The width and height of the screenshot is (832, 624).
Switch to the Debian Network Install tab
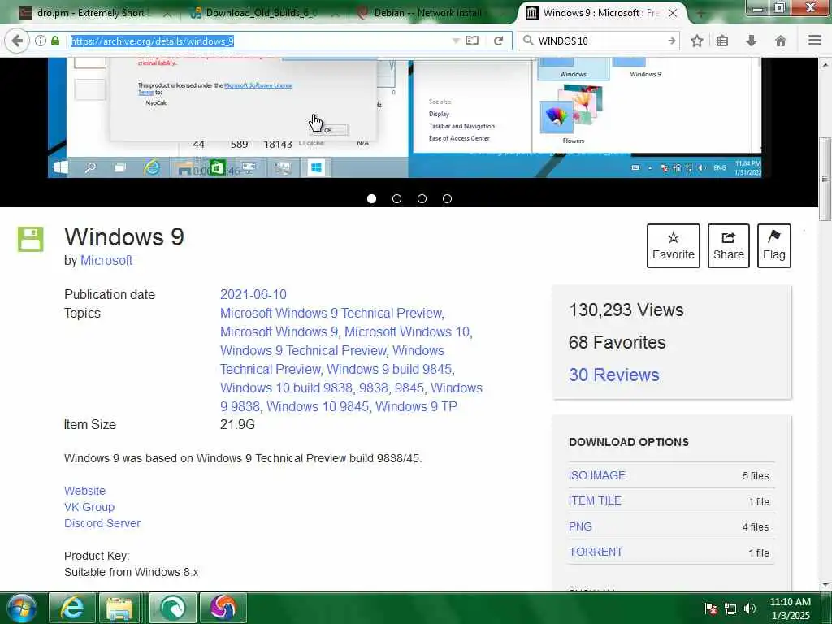click(x=429, y=13)
